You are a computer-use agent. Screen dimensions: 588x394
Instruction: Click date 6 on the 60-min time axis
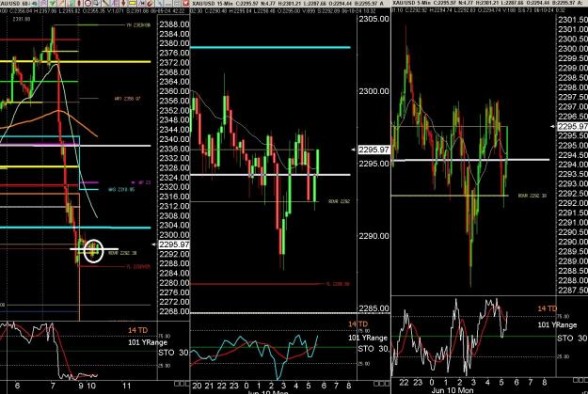[x=17, y=386]
